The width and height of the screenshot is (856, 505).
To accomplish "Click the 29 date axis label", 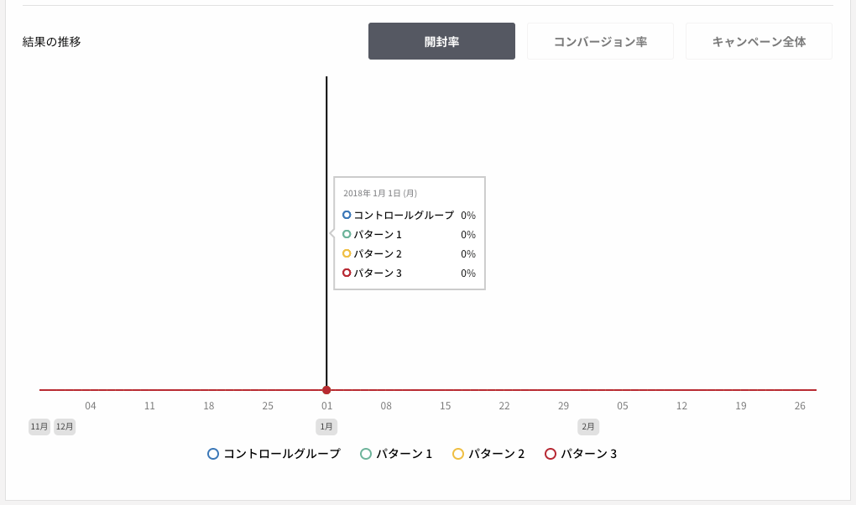I will [x=563, y=406].
